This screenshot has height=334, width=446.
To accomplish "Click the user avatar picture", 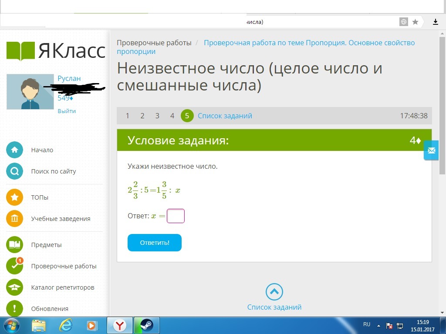I will coord(30,92).
